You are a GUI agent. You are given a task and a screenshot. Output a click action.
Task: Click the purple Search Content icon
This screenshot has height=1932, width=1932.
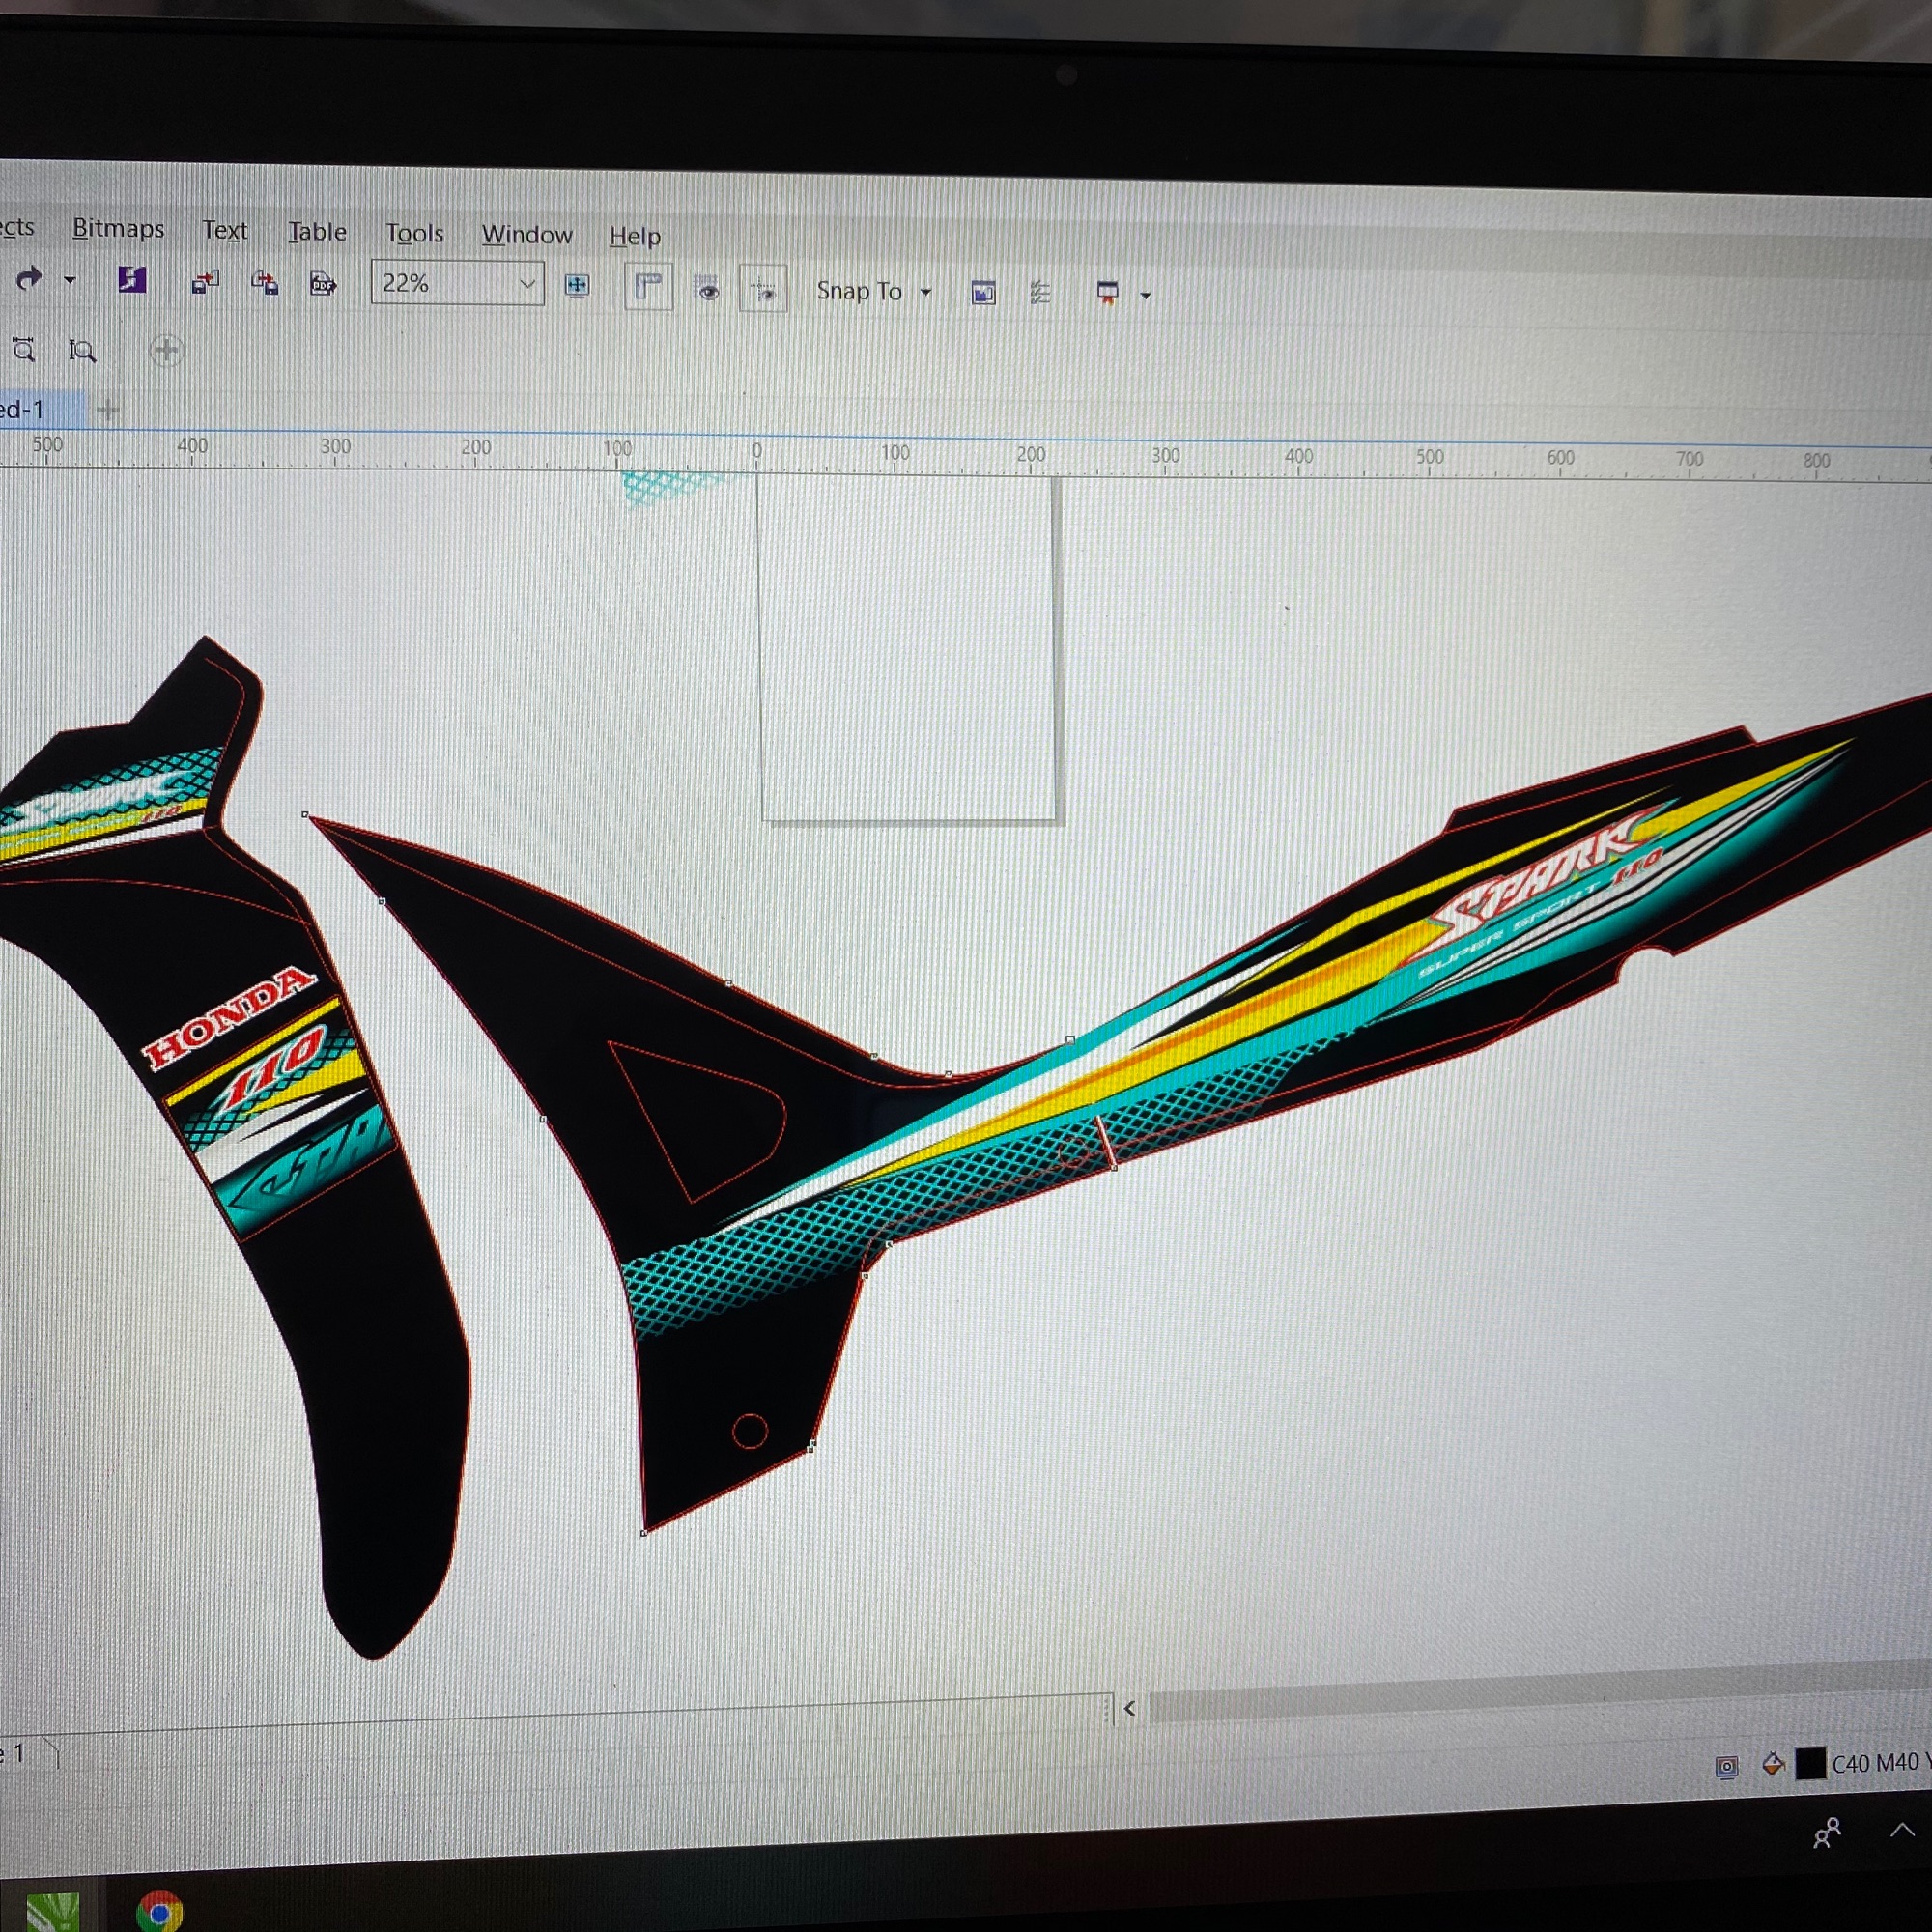(132, 280)
